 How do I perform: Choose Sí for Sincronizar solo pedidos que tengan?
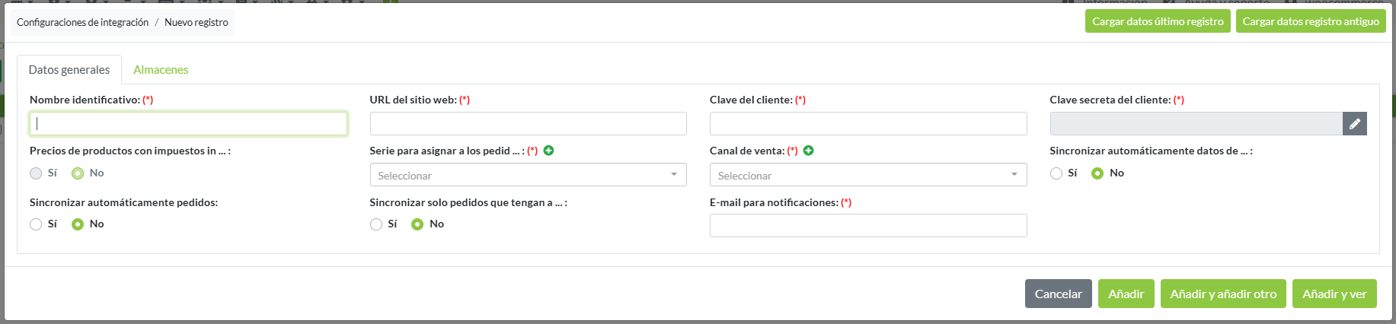tap(376, 224)
